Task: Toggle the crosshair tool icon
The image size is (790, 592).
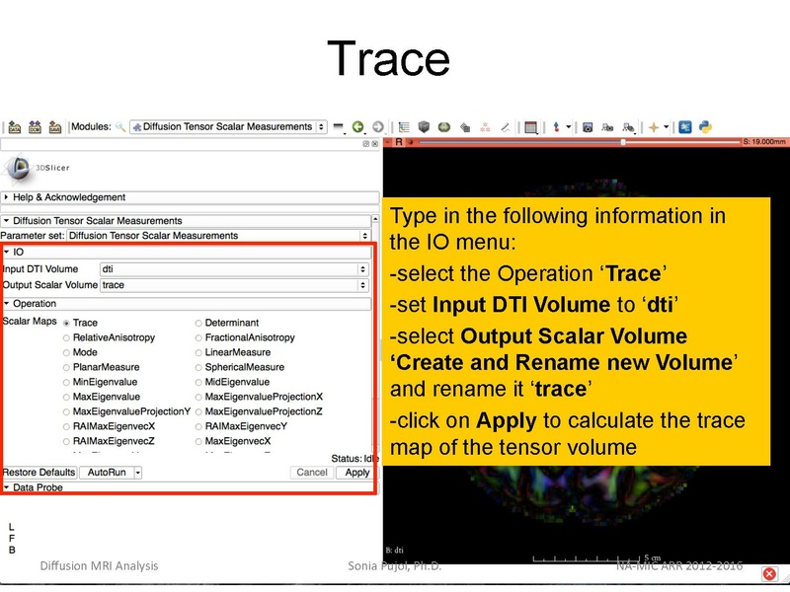Action: point(652,127)
